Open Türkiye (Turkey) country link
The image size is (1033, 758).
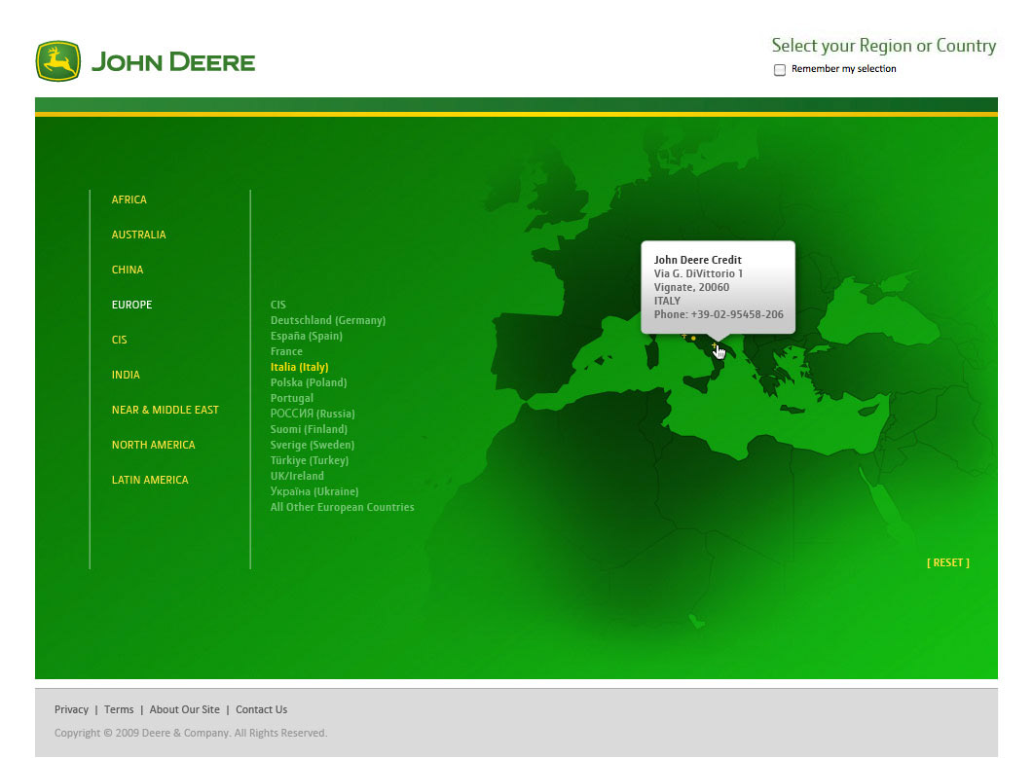310,460
